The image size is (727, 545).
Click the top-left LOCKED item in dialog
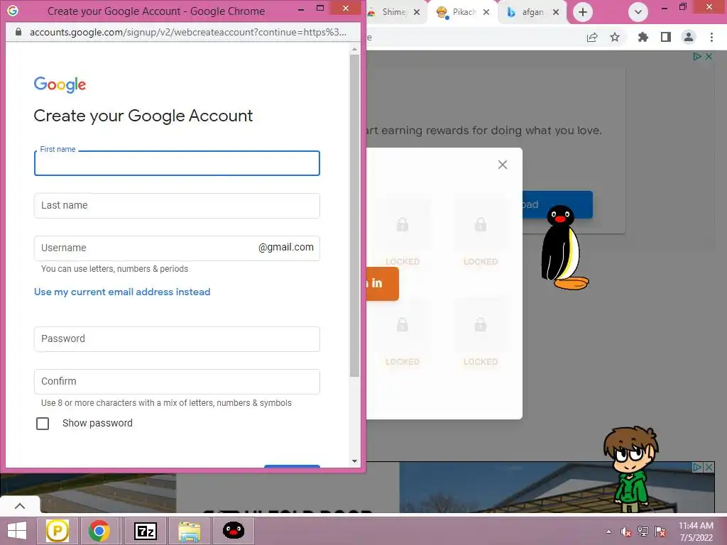(x=403, y=233)
